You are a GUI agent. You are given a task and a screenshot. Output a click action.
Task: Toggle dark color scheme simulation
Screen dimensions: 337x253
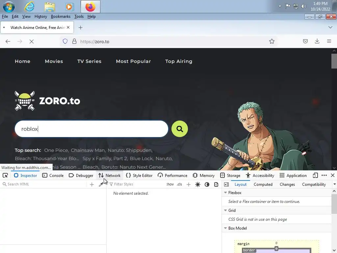[207, 184]
